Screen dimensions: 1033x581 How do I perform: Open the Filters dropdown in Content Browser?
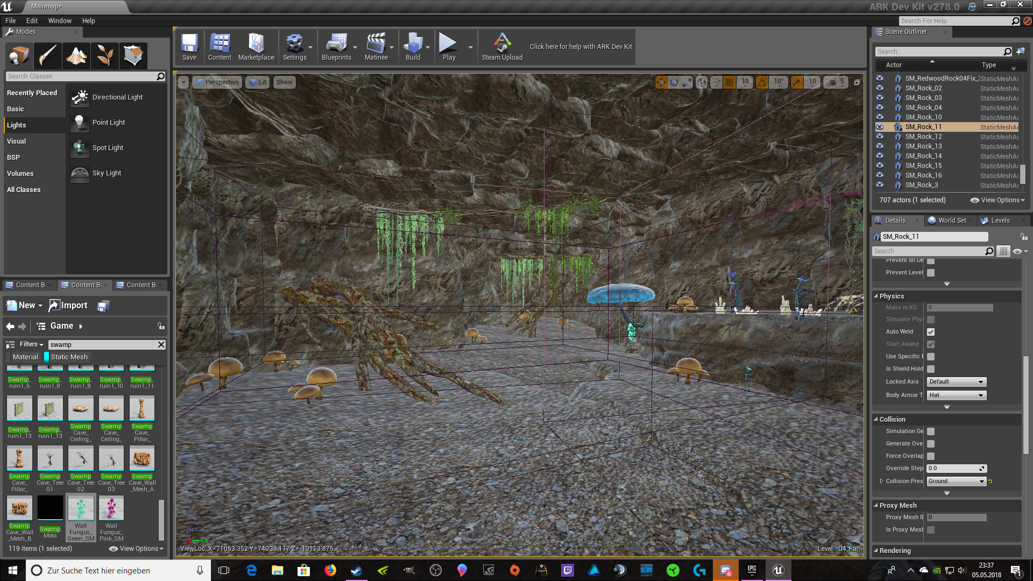[31, 344]
